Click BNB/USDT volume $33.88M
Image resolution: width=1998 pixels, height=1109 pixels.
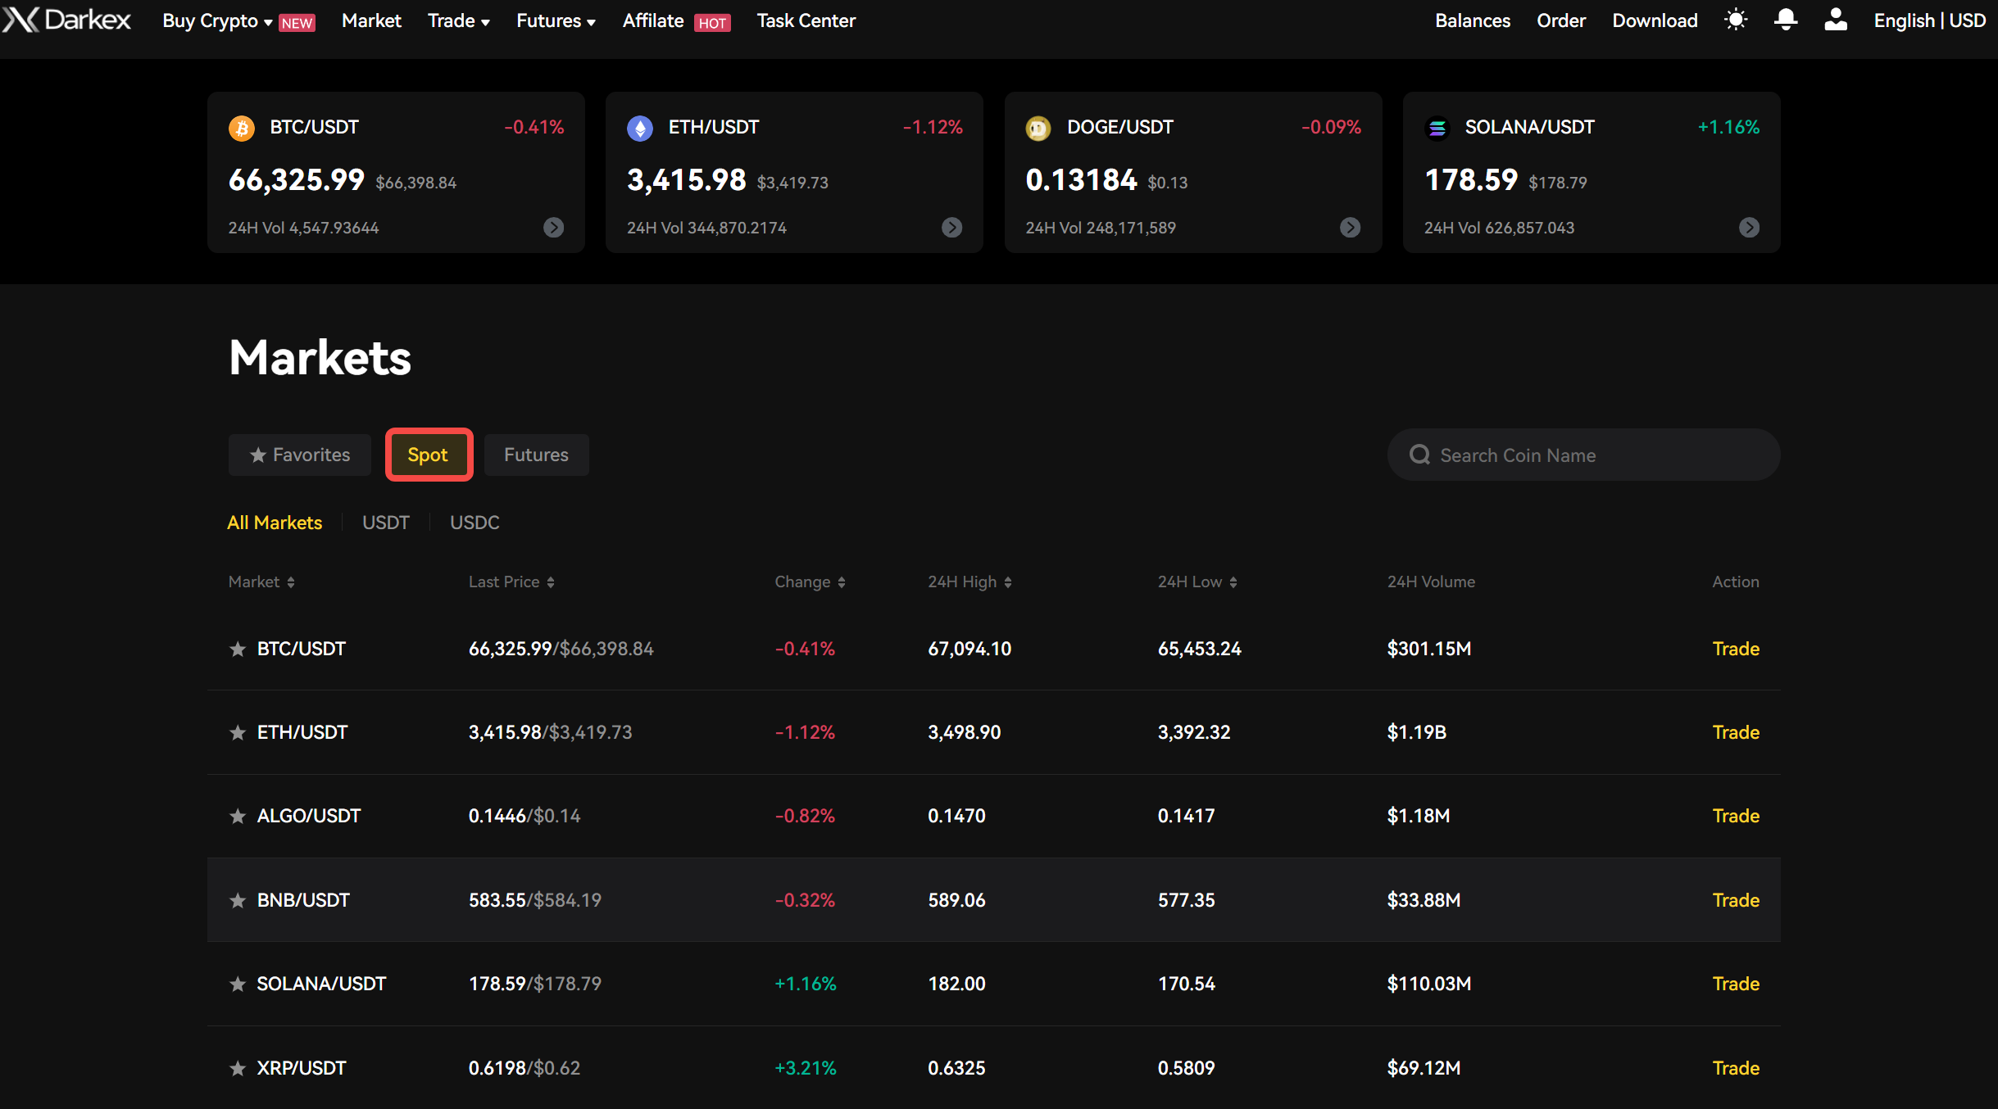point(1424,900)
